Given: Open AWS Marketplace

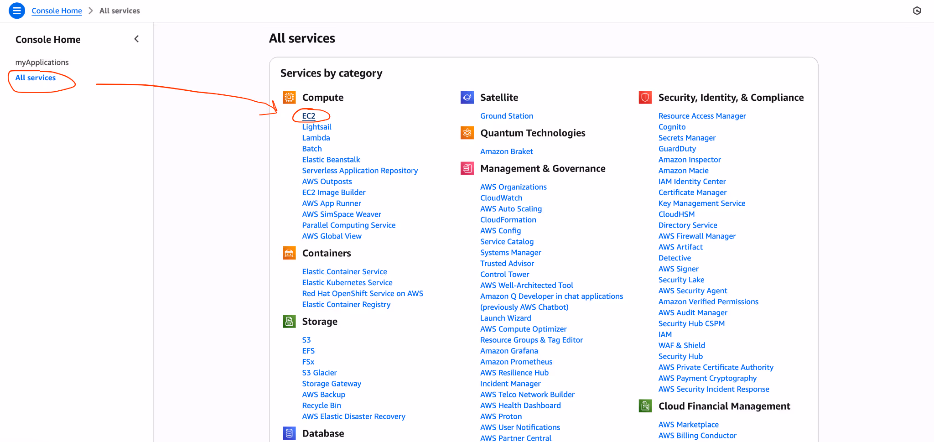Looking at the screenshot, I should tap(689, 425).
